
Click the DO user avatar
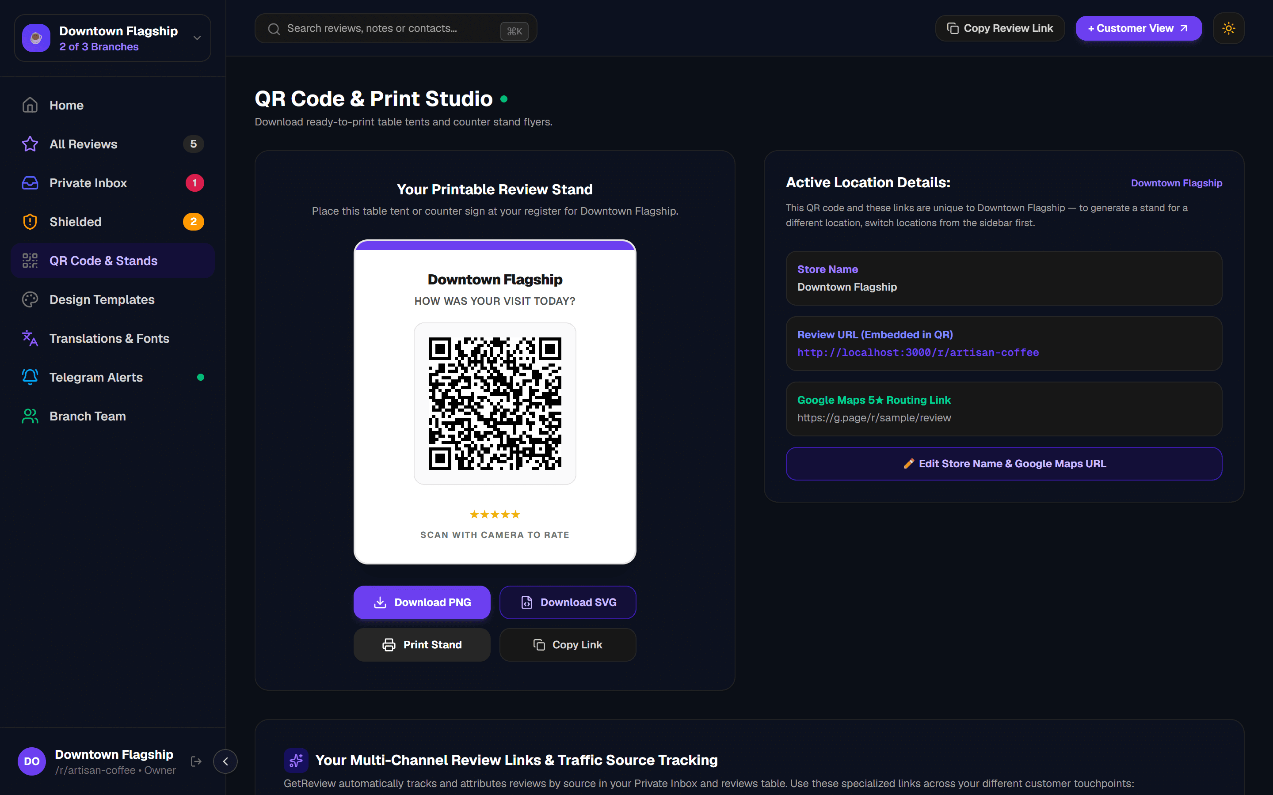pyautogui.click(x=31, y=761)
